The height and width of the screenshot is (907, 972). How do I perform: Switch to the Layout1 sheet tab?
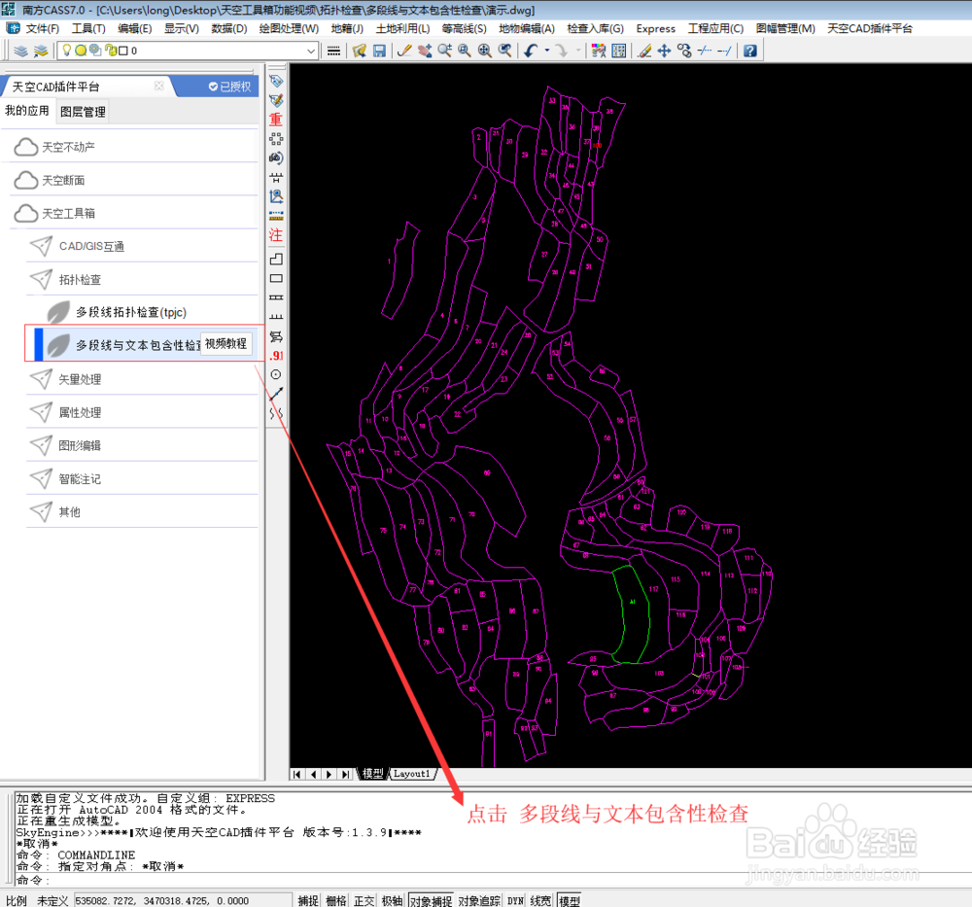[411, 774]
